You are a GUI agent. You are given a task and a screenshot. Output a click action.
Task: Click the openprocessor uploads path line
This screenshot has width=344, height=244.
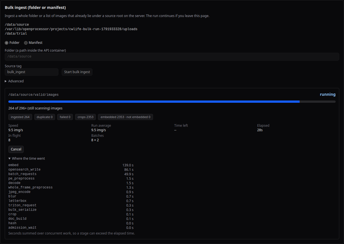[71, 29]
